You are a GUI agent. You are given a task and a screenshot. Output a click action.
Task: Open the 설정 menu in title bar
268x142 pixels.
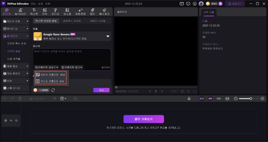pyautogui.click(x=40, y=4)
